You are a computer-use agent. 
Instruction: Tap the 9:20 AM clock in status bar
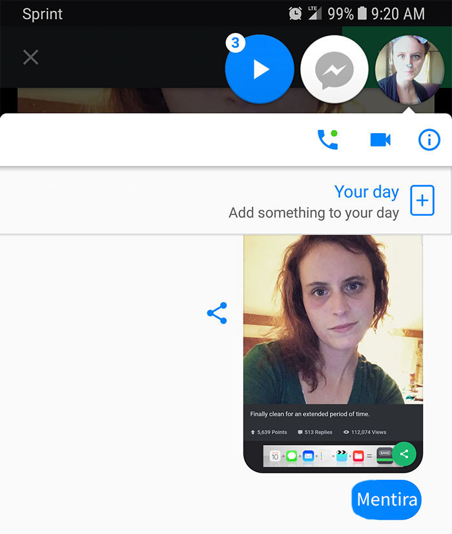pyautogui.click(x=398, y=14)
